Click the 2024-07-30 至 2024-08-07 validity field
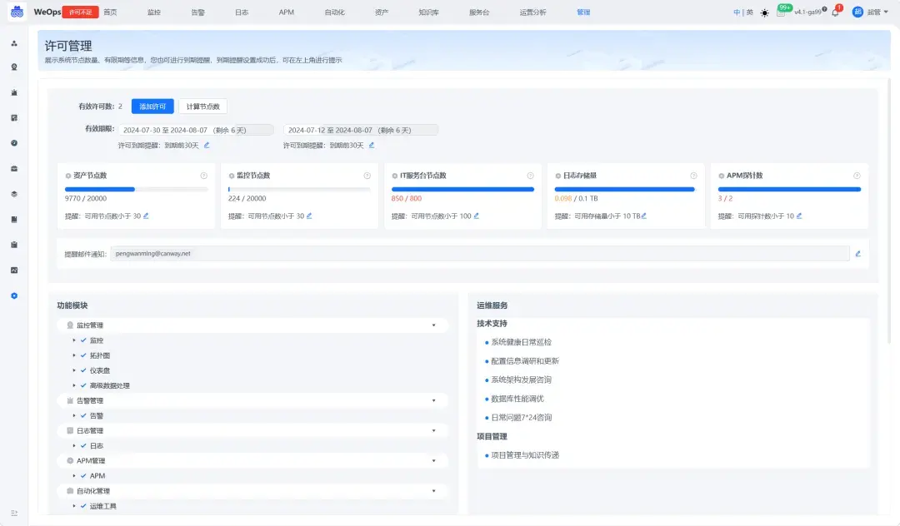The image size is (900, 526). tap(196, 130)
